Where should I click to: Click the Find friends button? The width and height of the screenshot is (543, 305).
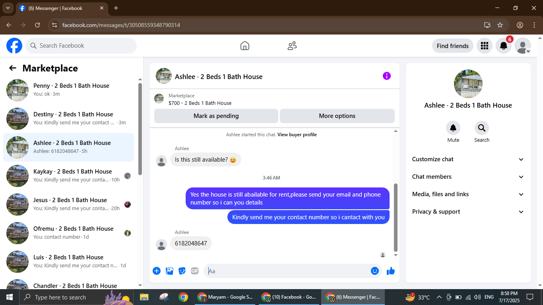tap(453, 46)
